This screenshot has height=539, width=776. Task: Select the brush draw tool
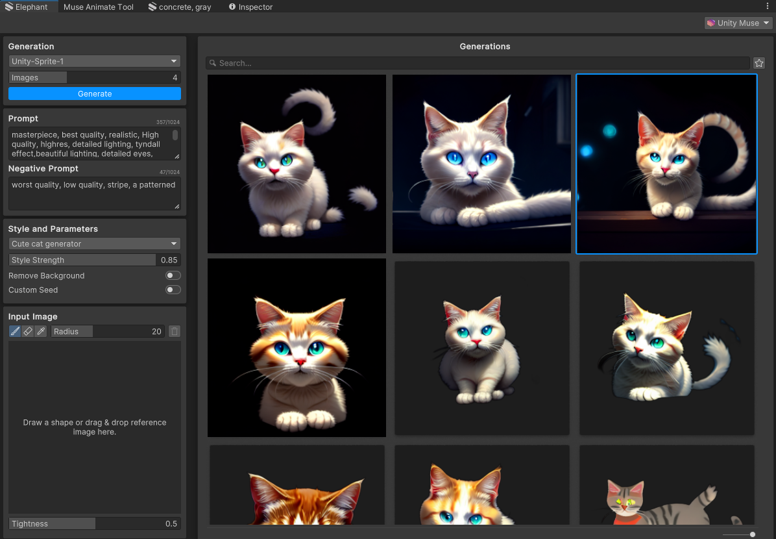point(15,331)
